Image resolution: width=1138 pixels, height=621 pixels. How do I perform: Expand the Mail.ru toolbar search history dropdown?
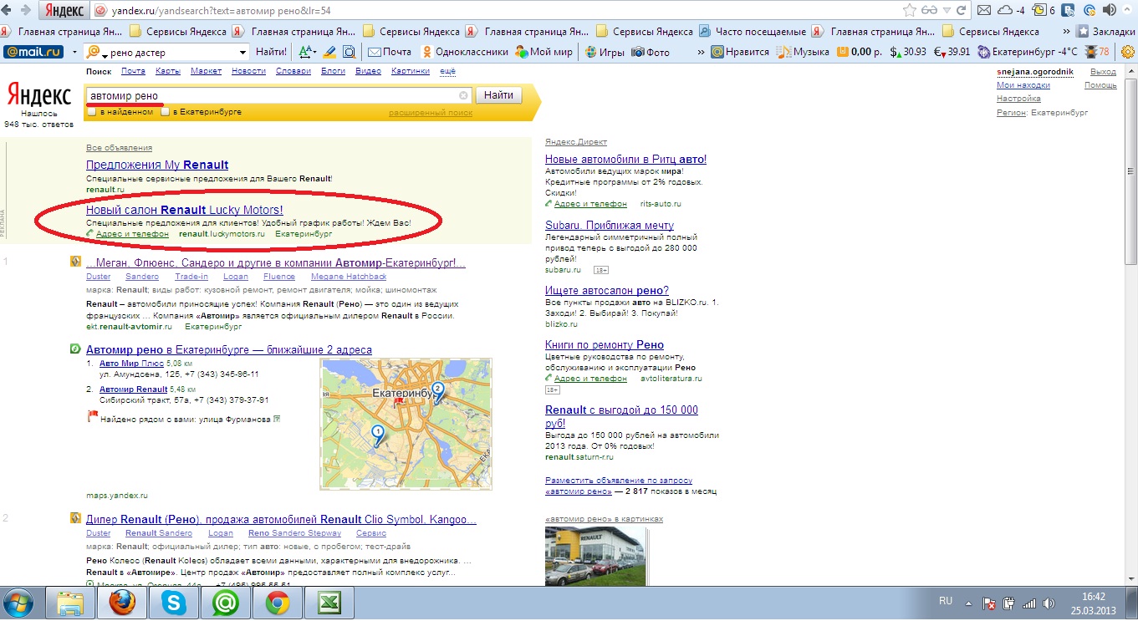point(242,52)
